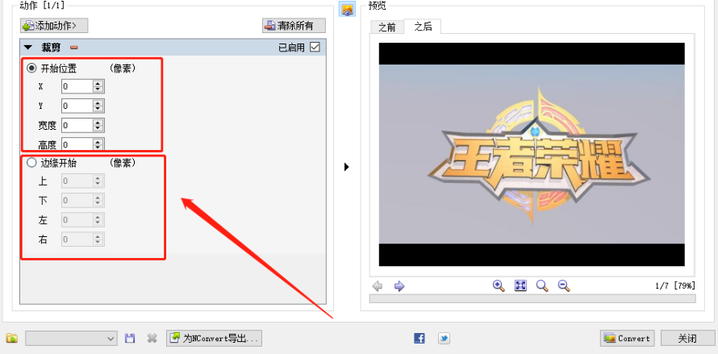718x354 pixels.
Task: Select the 开始位置 radio option
Action: (x=31, y=69)
